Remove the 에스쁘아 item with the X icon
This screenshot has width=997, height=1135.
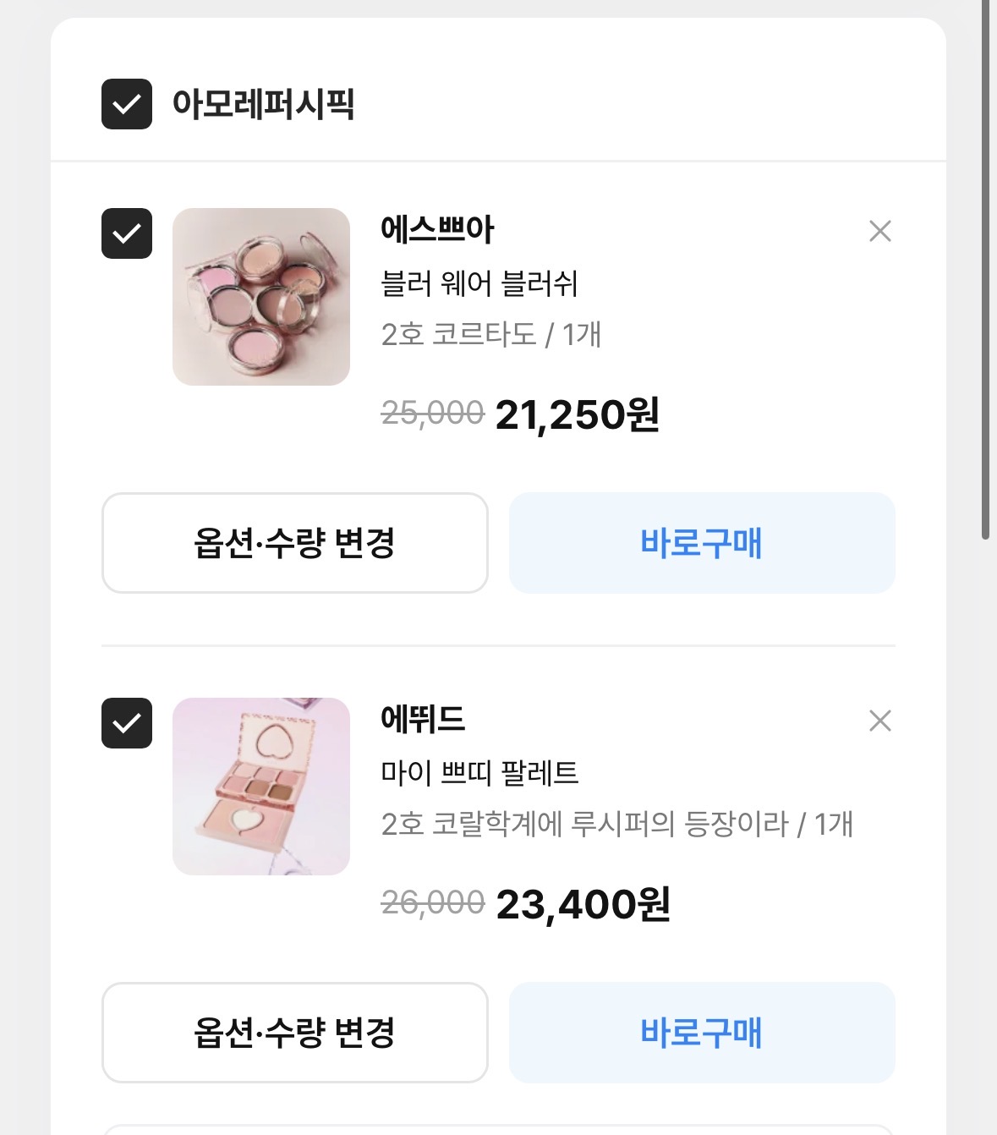click(x=879, y=231)
